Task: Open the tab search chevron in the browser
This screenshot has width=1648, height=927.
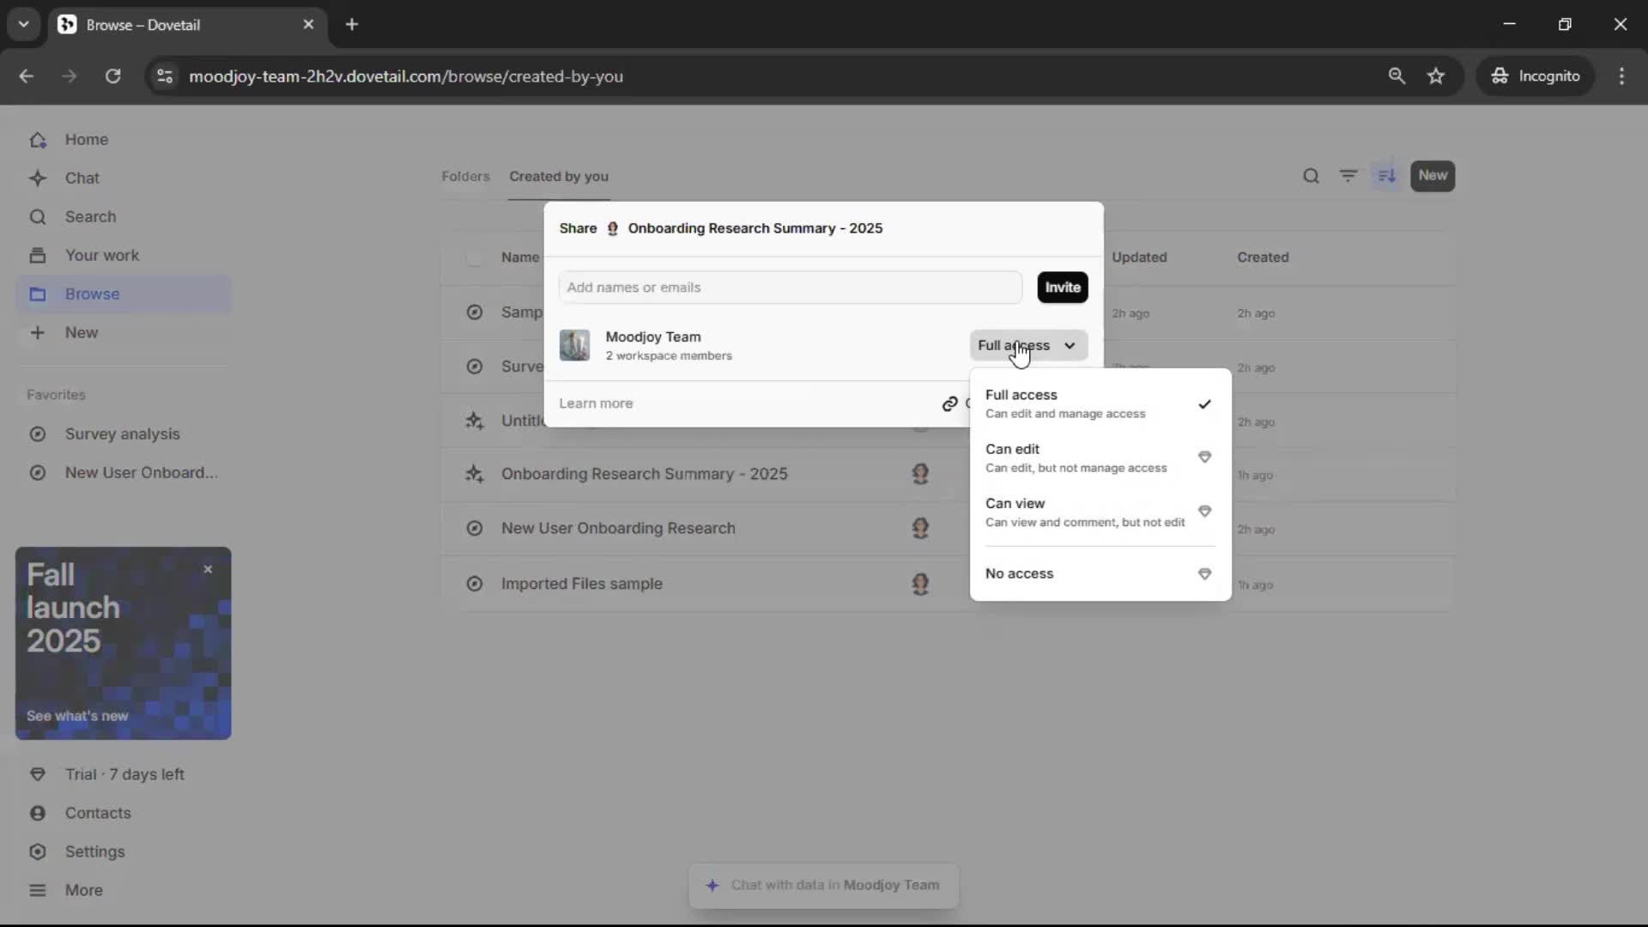Action: click(x=24, y=24)
